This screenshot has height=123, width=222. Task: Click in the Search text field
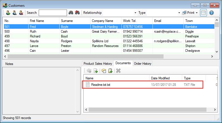53,13
